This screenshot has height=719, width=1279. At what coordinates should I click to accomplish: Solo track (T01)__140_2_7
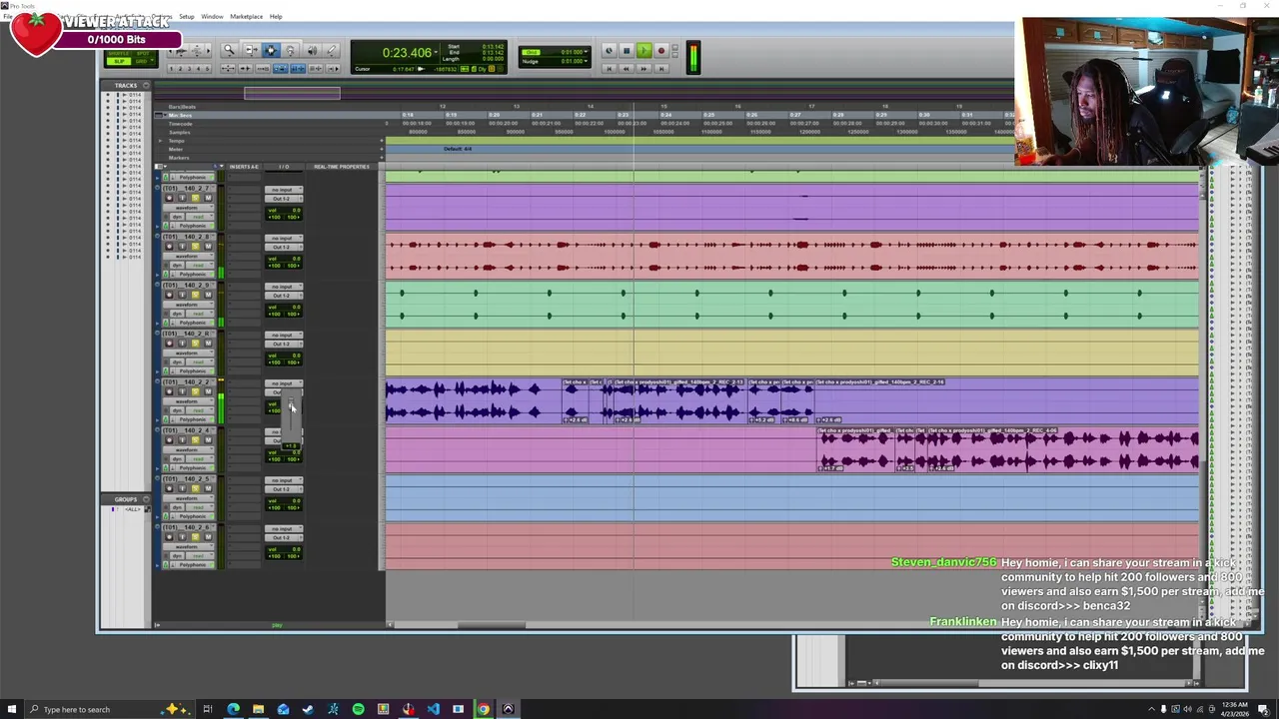[x=196, y=198]
